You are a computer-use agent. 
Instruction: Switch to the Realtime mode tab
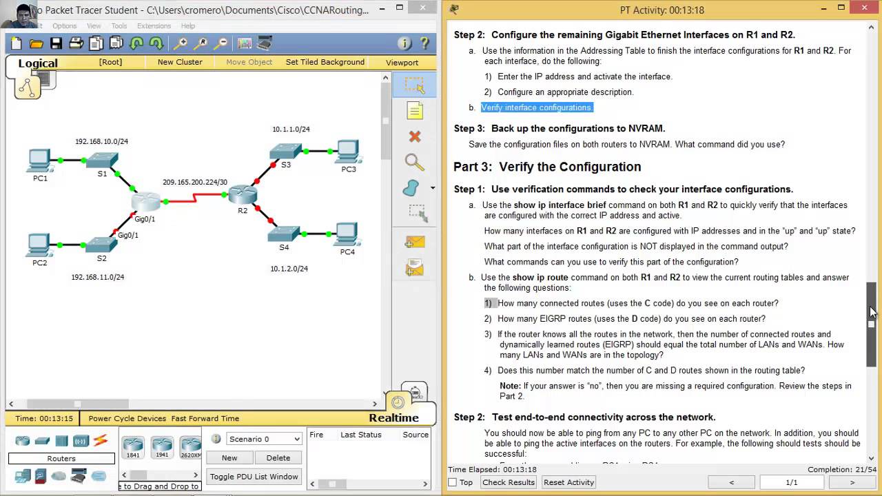point(393,417)
